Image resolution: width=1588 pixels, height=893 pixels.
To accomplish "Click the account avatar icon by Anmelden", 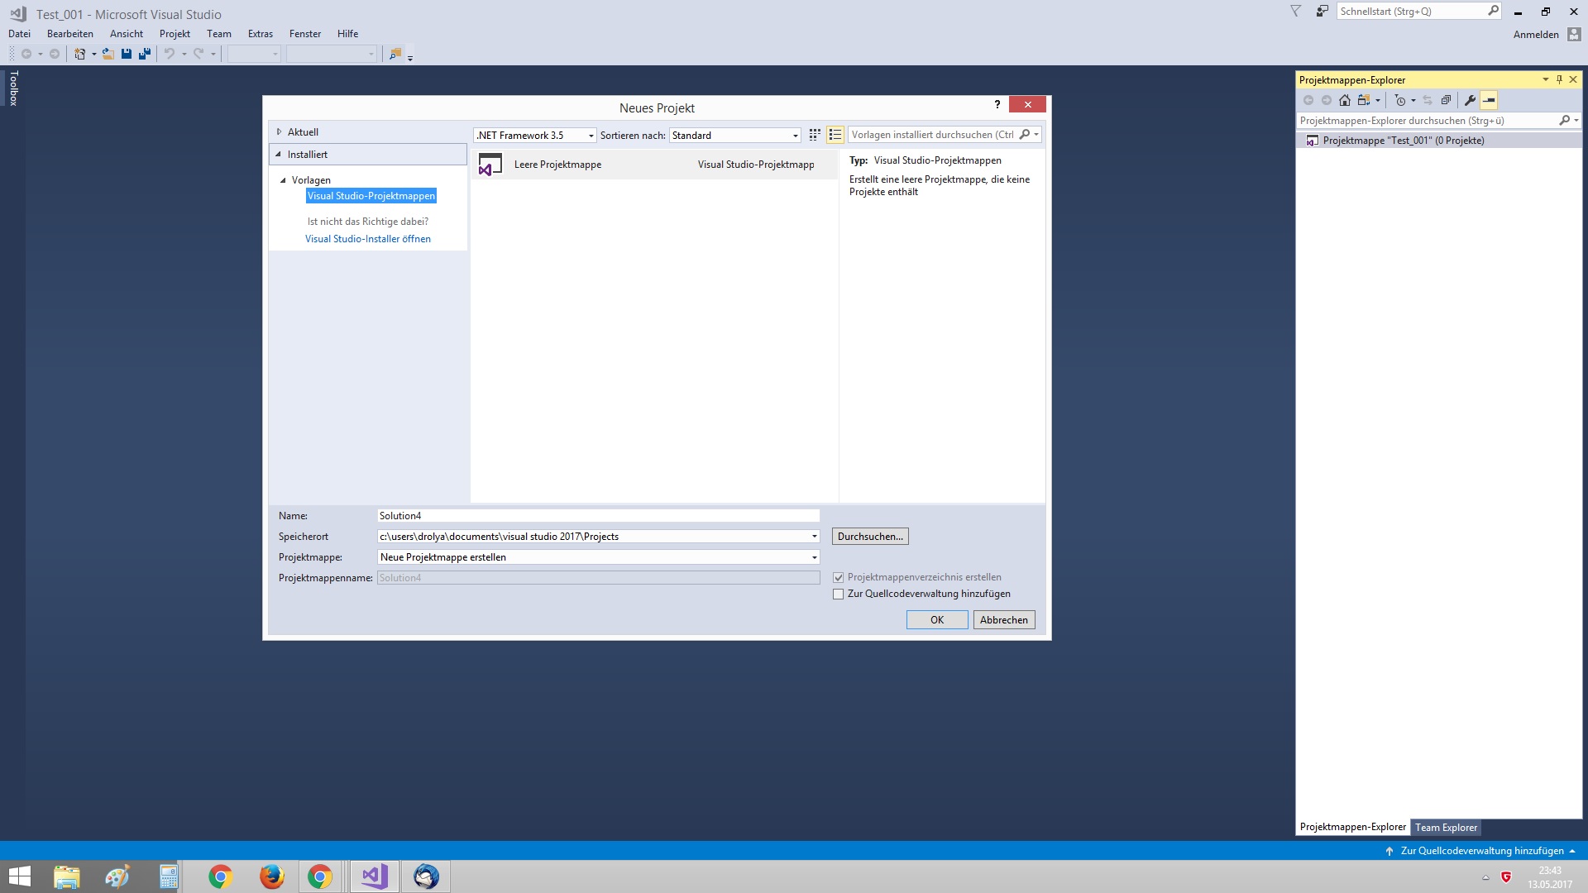I will pyautogui.click(x=1574, y=34).
